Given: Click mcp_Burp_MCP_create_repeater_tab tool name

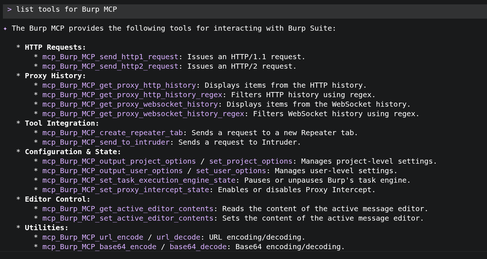Looking at the screenshot, I should 113,133.
